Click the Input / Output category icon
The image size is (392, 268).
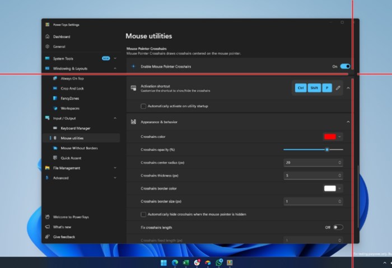pos(47,118)
